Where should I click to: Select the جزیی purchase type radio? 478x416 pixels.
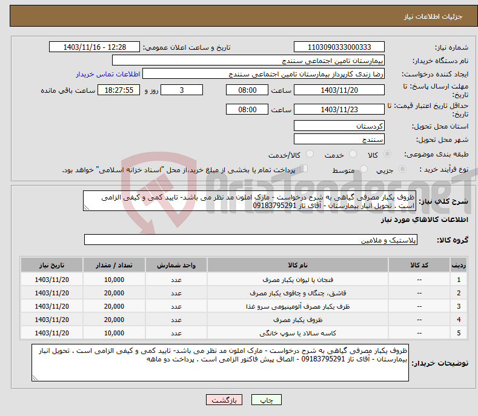[402, 169]
